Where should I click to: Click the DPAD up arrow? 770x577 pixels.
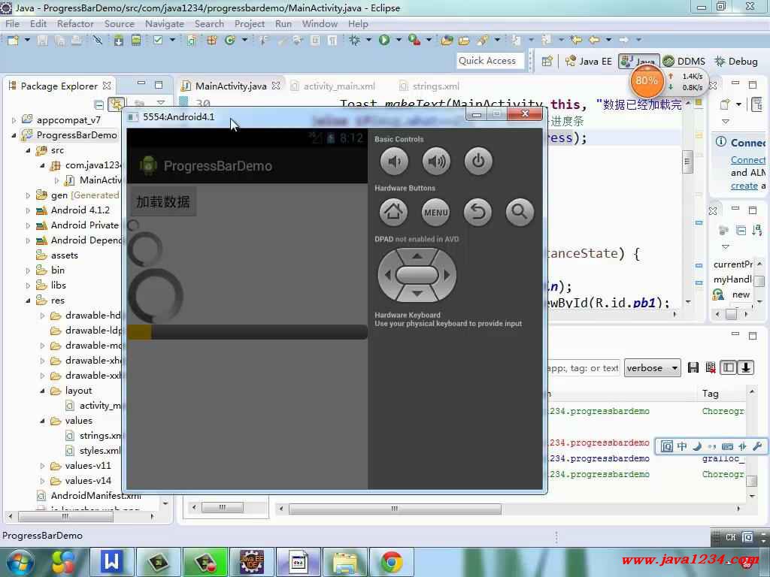point(417,256)
